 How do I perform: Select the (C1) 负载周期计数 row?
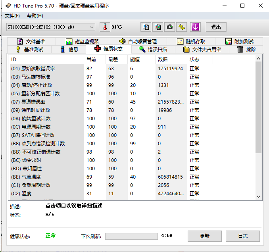coord(111,185)
